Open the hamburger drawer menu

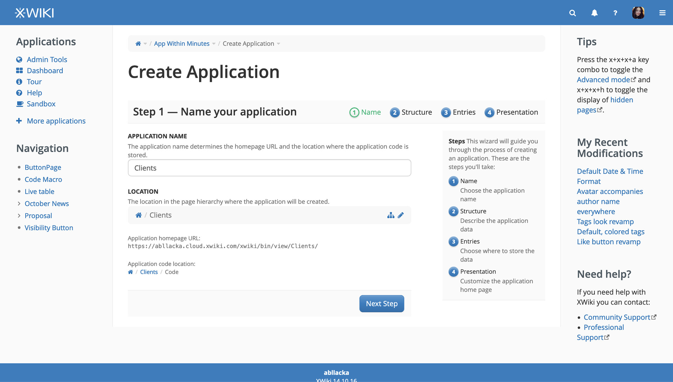click(x=662, y=13)
